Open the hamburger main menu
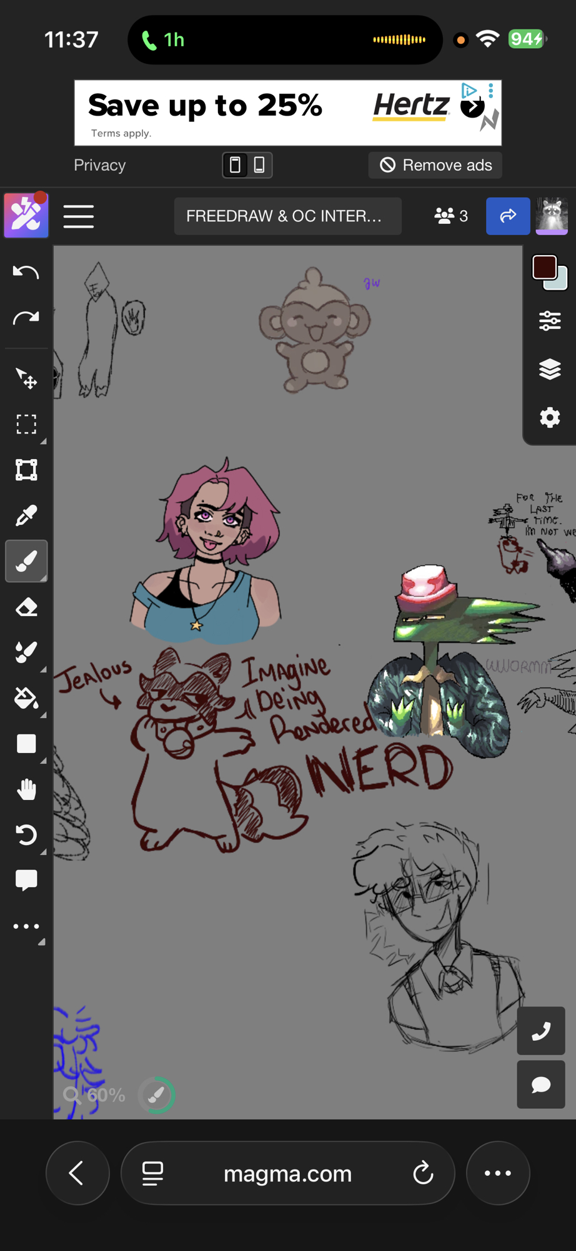Image resolution: width=576 pixels, height=1251 pixels. [x=79, y=216]
